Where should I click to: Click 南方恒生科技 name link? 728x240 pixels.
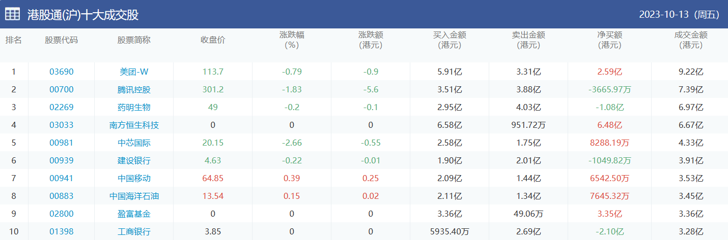pos(134,125)
